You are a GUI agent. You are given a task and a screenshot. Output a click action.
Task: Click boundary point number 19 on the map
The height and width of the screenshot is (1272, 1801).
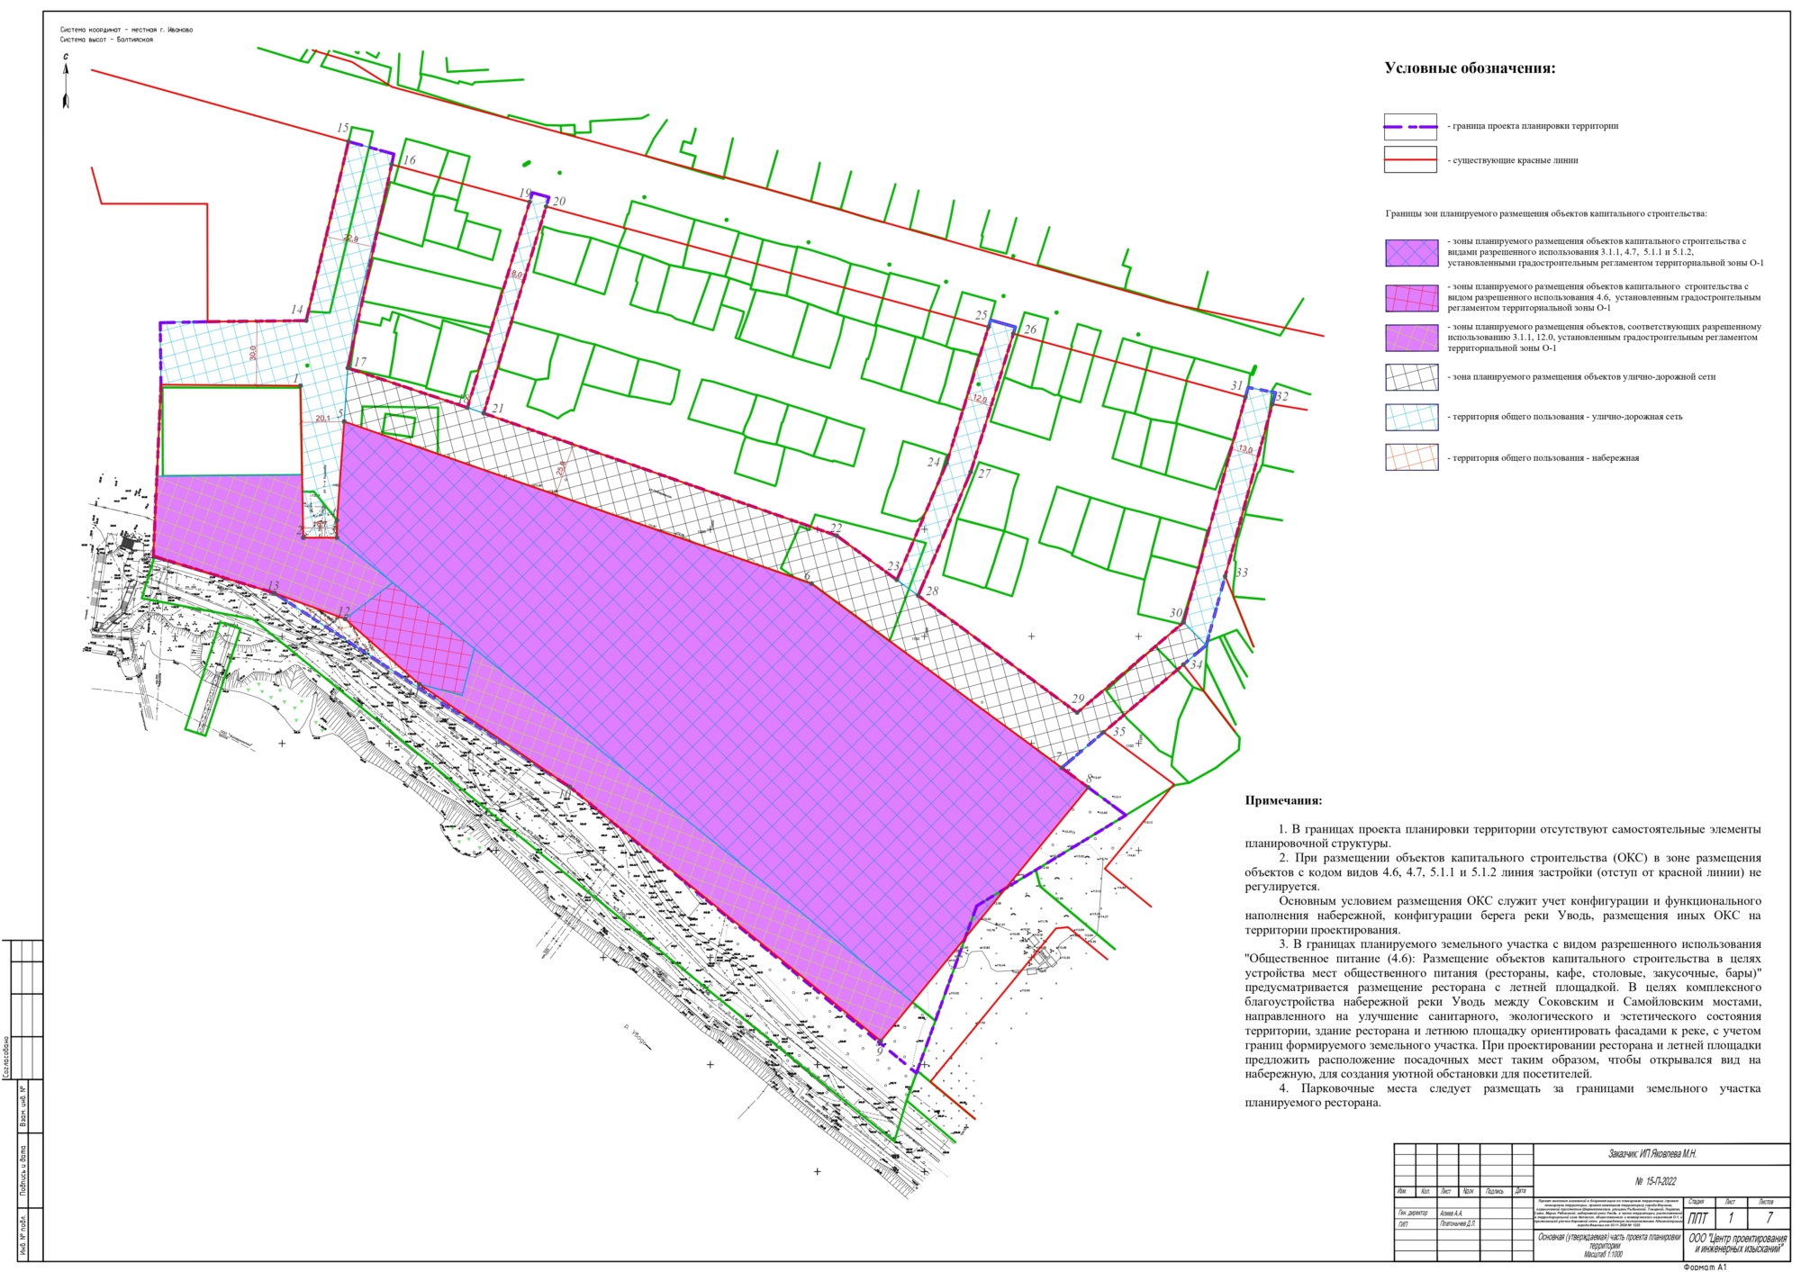525,194
